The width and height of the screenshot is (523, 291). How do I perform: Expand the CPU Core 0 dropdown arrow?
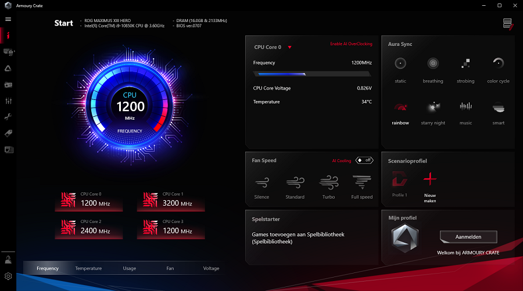coord(289,47)
